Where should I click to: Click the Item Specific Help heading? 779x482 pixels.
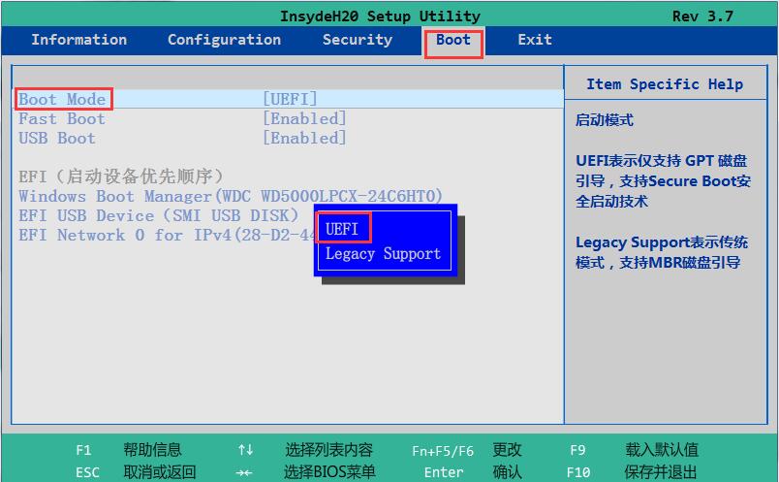click(x=665, y=84)
